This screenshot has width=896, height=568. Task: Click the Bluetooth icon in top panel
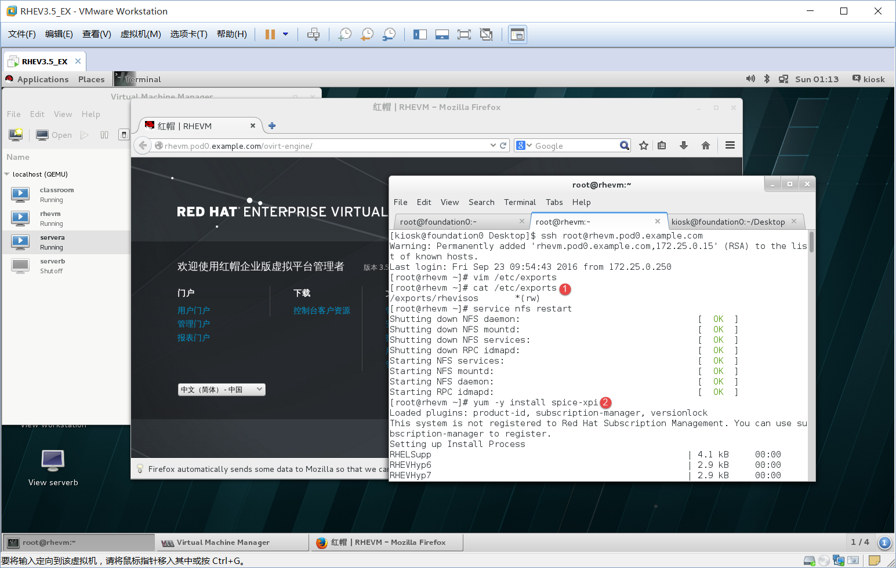tap(767, 79)
